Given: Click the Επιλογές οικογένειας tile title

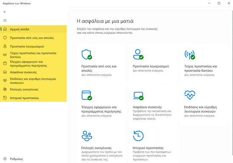Looking at the screenshot, I should tap(96, 148).
